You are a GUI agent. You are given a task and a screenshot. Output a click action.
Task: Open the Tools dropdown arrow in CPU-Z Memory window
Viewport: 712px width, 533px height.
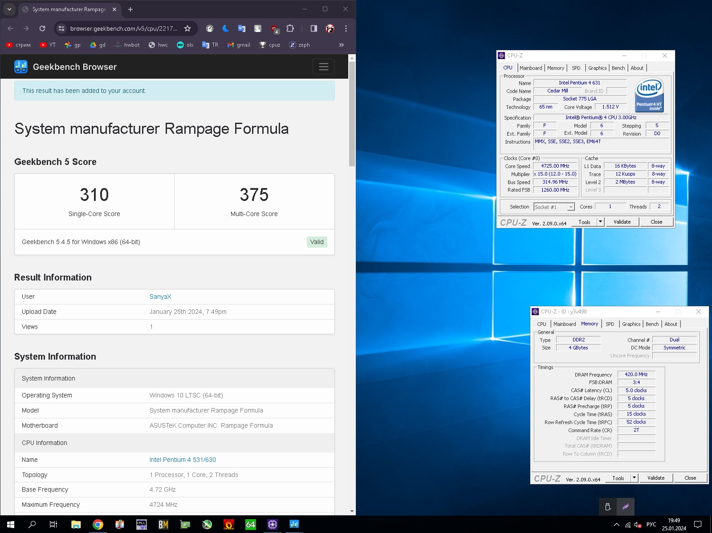tap(634, 478)
